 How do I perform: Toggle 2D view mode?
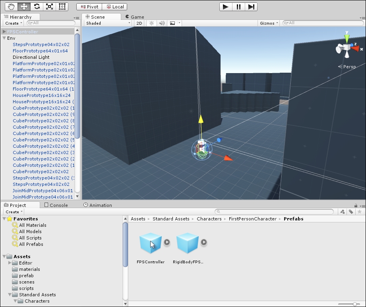coord(139,23)
